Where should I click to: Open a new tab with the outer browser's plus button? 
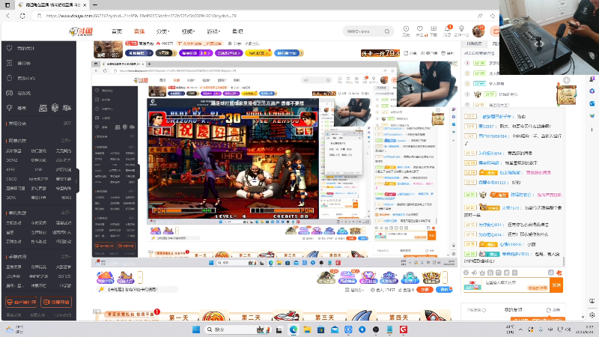pos(95,5)
